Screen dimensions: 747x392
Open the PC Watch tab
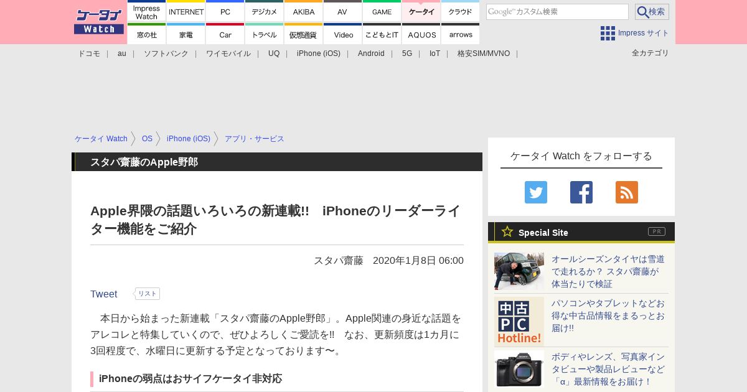click(225, 11)
